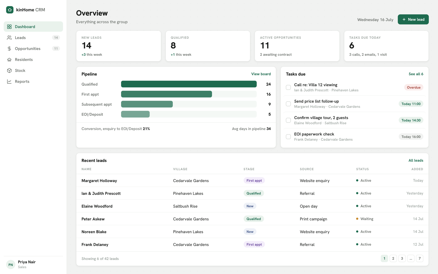The image size is (438, 274).
Task: Click the PN user avatar
Action: click(11, 264)
